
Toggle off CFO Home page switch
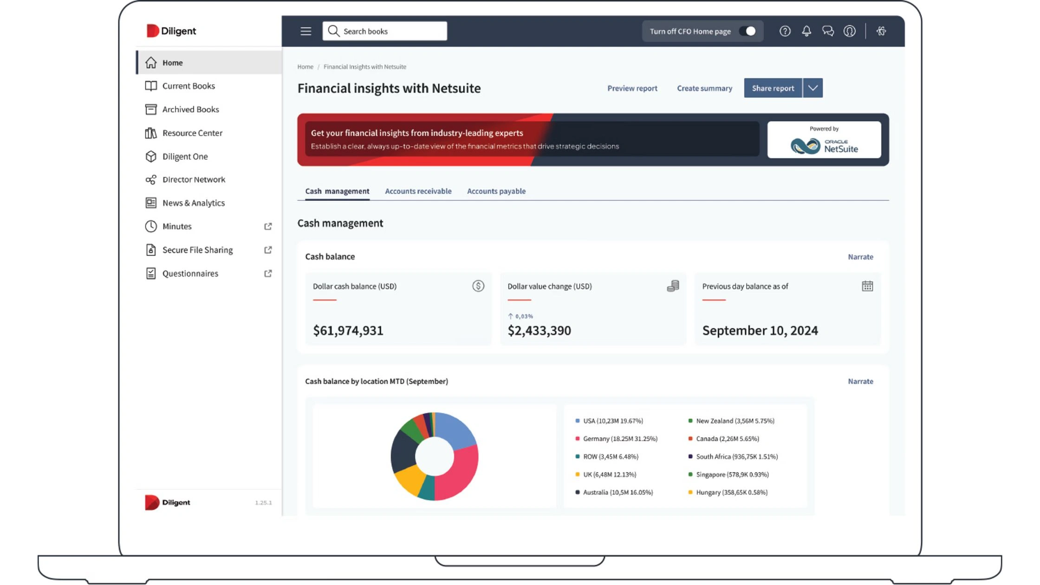tap(747, 31)
